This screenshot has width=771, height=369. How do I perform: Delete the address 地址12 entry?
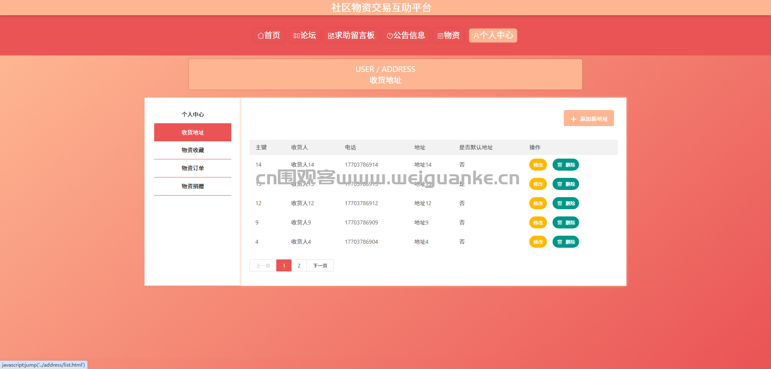pyautogui.click(x=566, y=203)
